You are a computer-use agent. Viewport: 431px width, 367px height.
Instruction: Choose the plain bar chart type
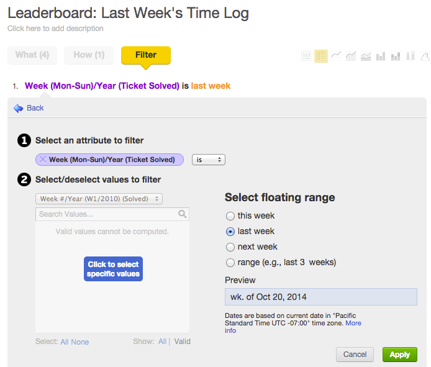(380, 56)
